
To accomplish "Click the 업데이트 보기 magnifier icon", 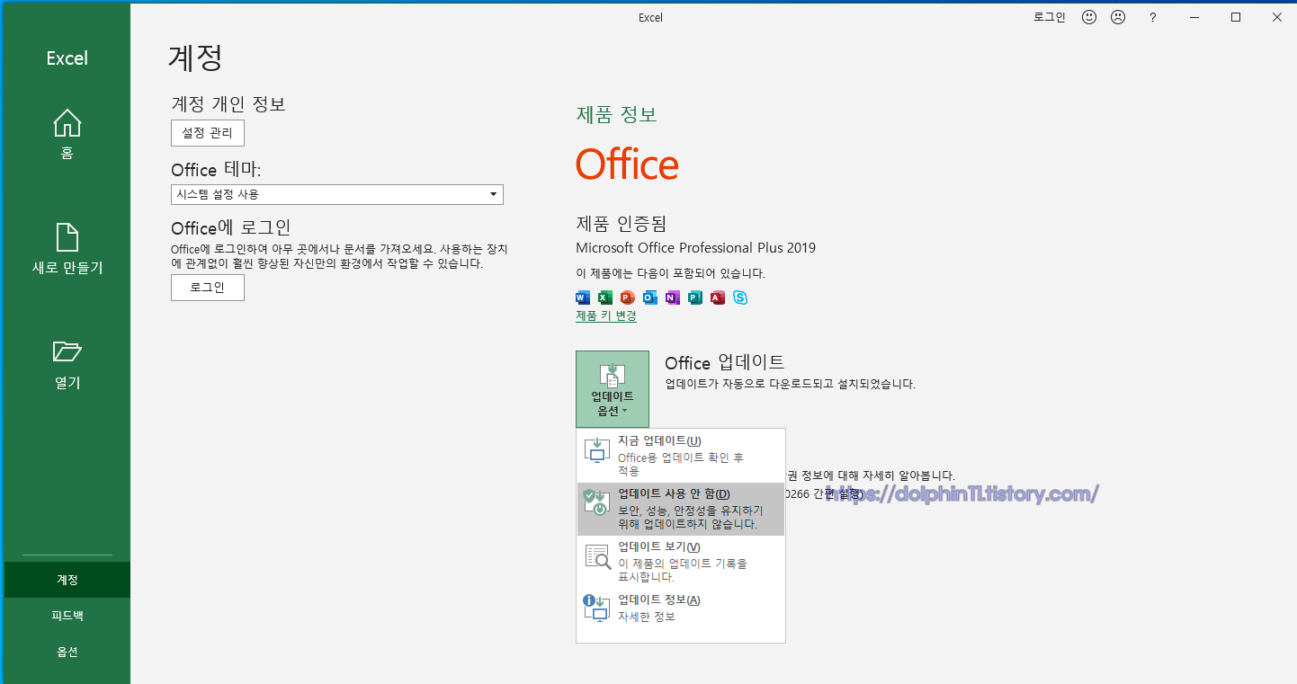I will point(597,556).
